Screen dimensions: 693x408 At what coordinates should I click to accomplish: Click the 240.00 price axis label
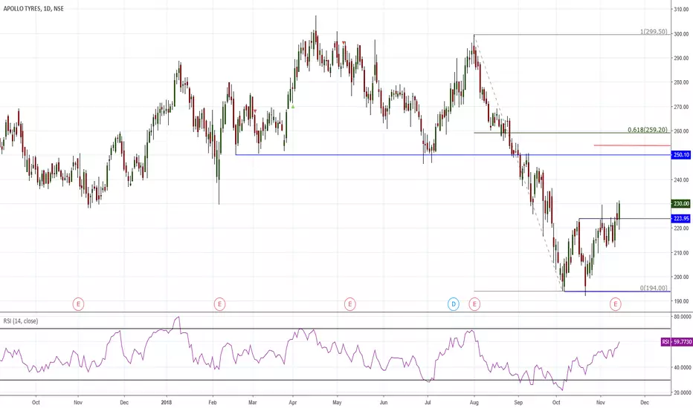click(x=681, y=180)
